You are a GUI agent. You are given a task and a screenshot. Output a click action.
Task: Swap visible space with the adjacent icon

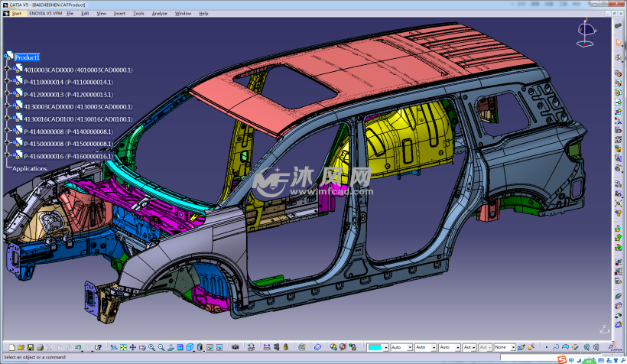[x=219, y=348]
